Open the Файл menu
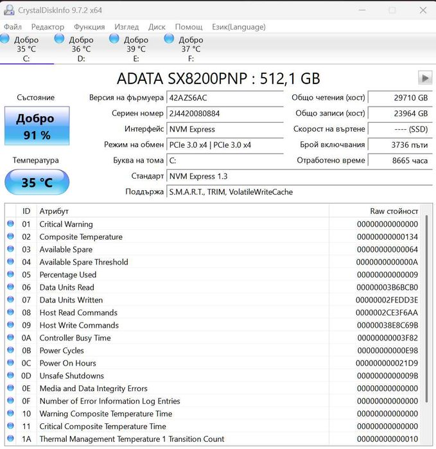436x449 pixels. click(13, 27)
